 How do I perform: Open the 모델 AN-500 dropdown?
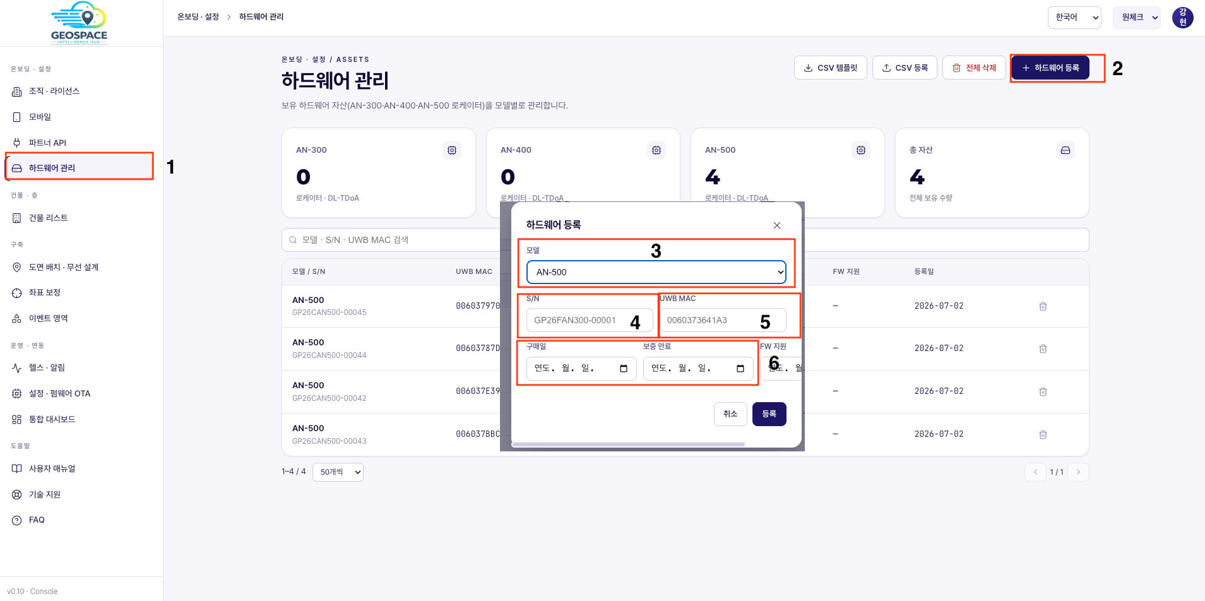[656, 272]
